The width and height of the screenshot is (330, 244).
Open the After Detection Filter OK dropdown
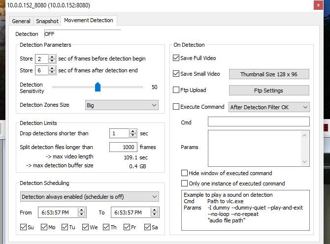tap(269, 107)
